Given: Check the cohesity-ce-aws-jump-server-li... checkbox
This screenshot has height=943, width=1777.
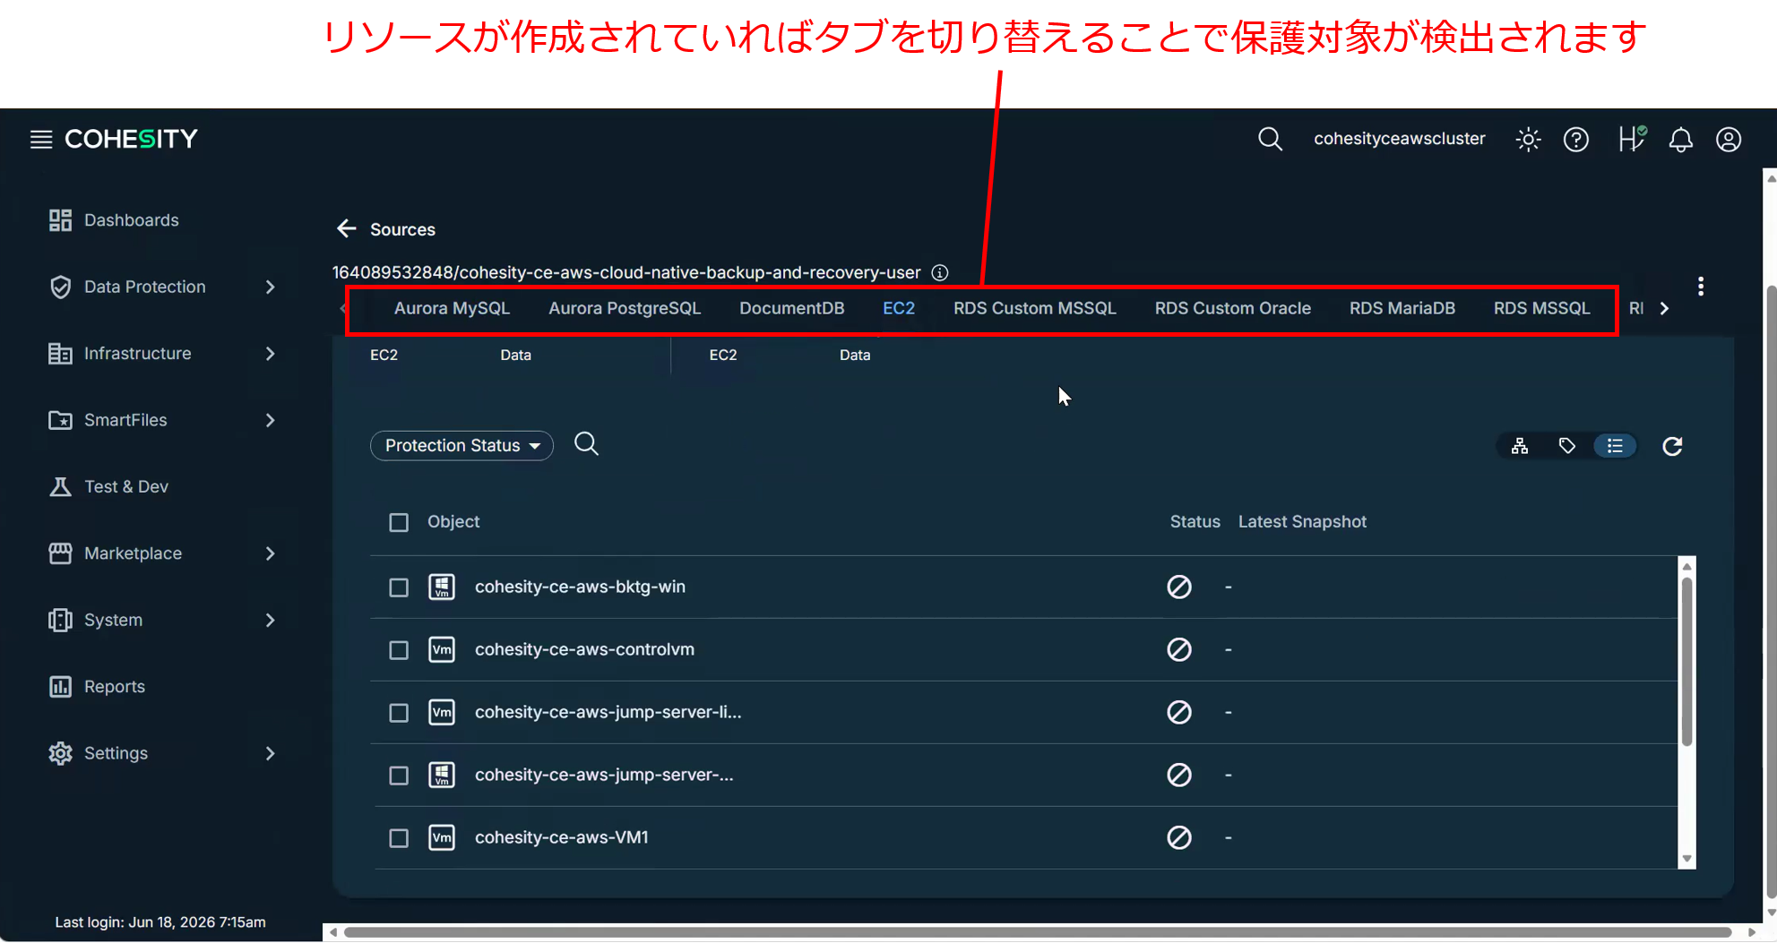Looking at the screenshot, I should click(x=399, y=713).
